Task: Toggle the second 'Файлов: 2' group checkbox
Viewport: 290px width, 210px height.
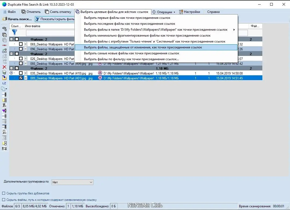Action: point(17,54)
